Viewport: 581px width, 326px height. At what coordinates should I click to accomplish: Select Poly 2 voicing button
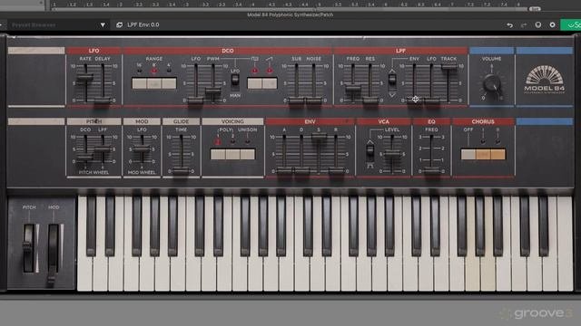point(232,154)
